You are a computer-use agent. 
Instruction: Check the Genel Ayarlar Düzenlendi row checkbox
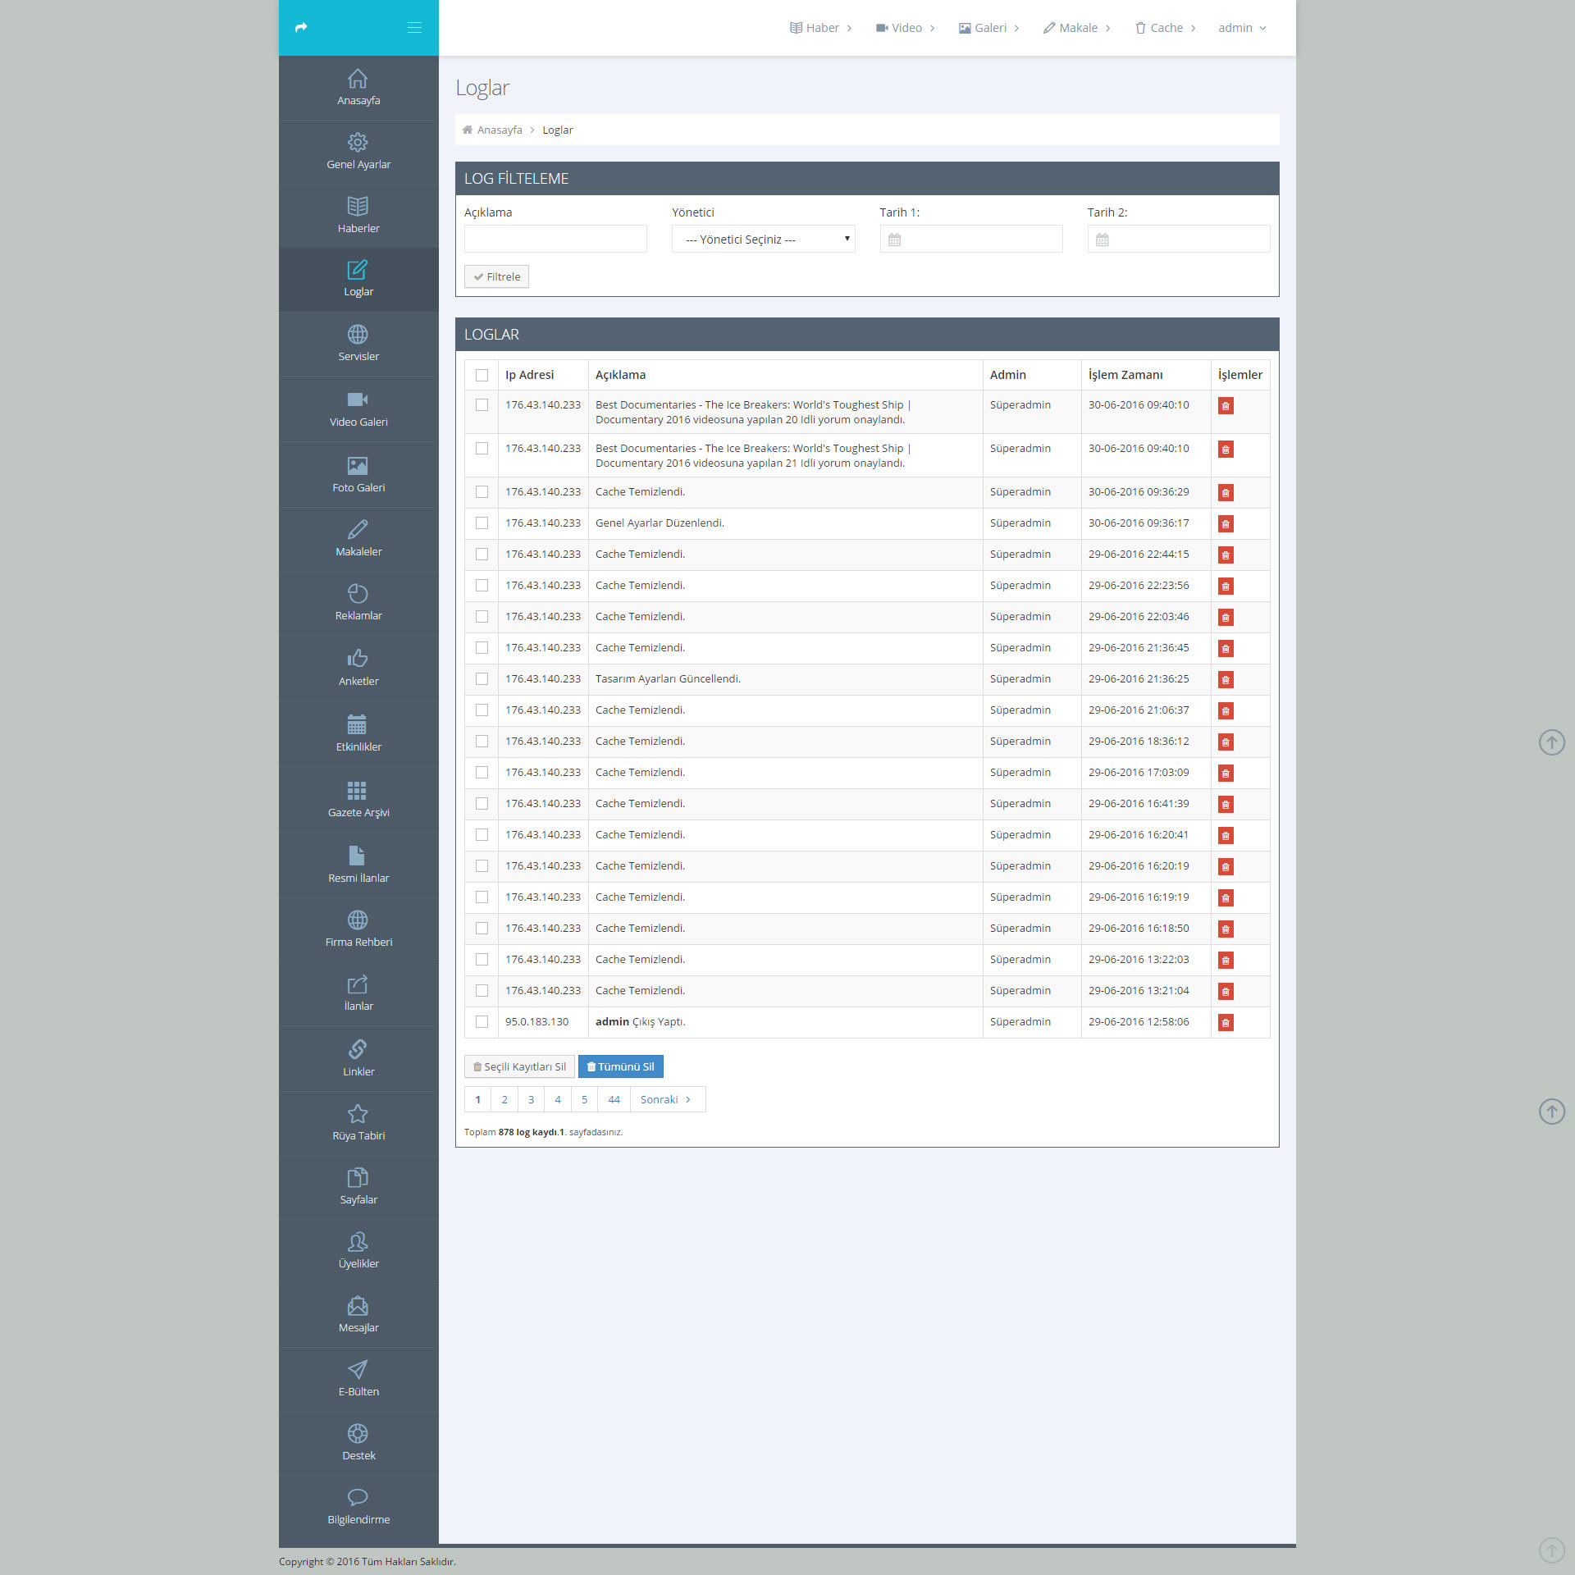tap(482, 523)
